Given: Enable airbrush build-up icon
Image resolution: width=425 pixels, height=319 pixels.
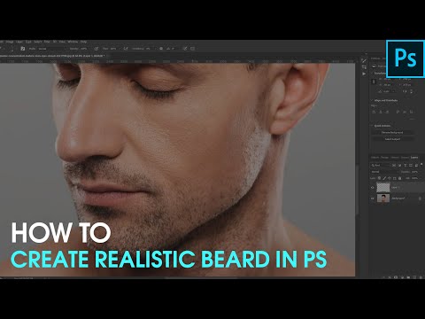Looking at the screenshot, I should [x=126, y=49].
